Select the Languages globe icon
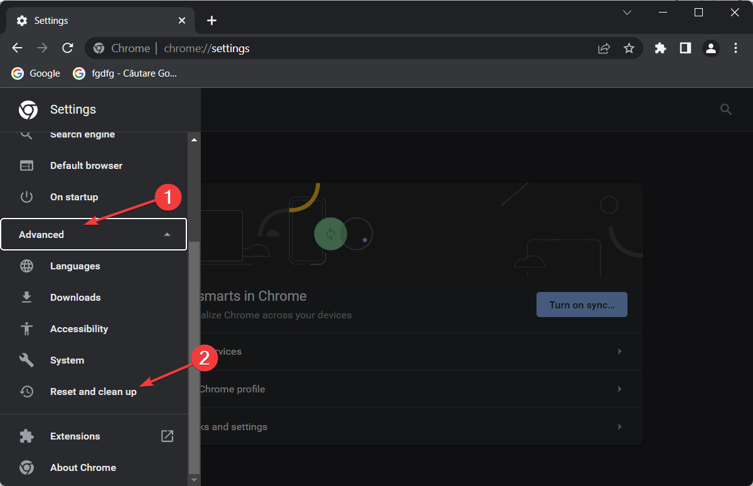 [x=26, y=266]
